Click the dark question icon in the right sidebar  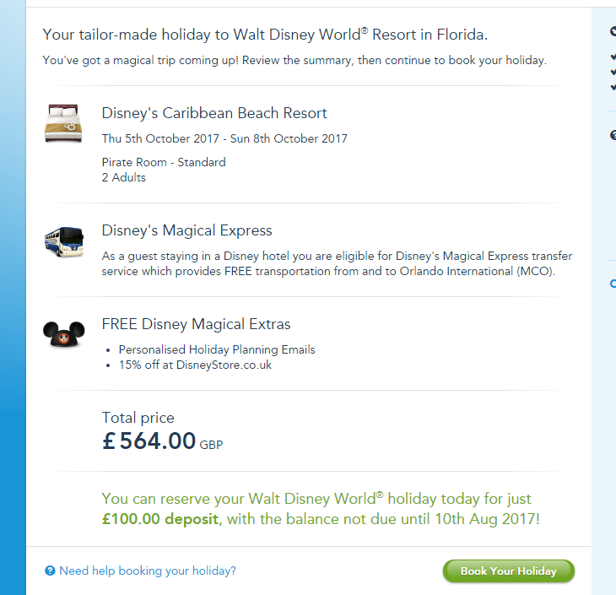click(613, 135)
